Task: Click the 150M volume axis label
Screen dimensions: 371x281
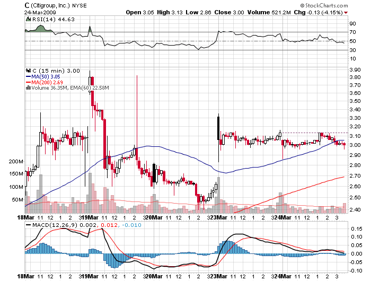Action: coord(16,174)
